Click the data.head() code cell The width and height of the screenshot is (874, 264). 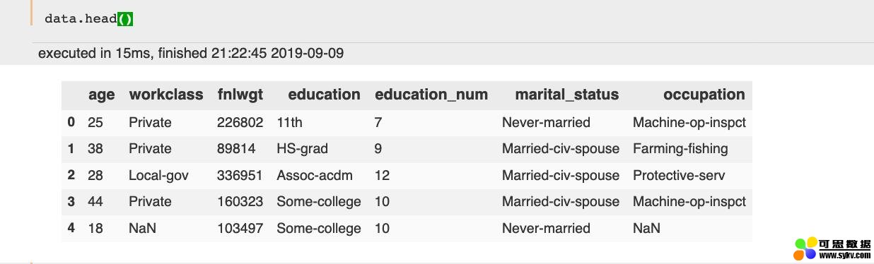(453, 19)
